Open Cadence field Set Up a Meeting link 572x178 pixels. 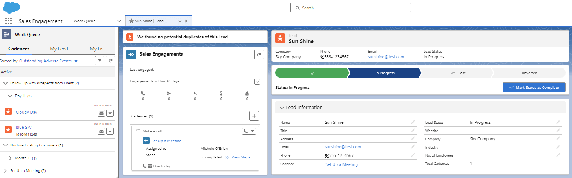pyautogui.click(x=342, y=164)
